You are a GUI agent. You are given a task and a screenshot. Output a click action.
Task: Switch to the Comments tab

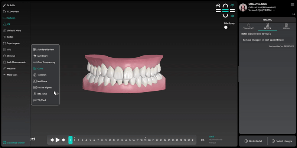click(x=248, y=26)
